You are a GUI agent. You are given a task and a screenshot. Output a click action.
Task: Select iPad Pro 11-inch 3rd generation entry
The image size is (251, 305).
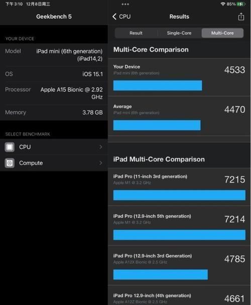point(179,187)
